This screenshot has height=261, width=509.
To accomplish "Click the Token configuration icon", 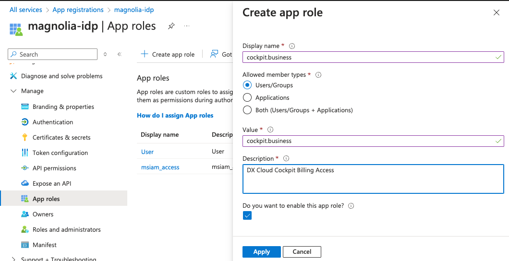I will point(24,153).
